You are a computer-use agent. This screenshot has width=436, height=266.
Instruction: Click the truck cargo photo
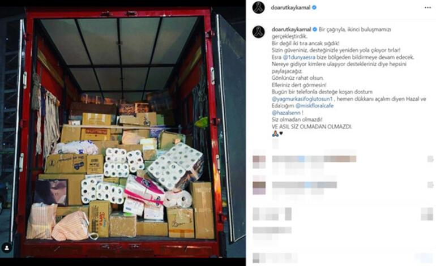123,133
